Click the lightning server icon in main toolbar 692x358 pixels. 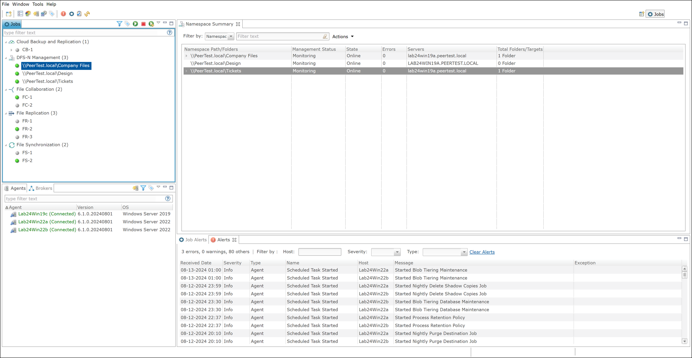36,14
